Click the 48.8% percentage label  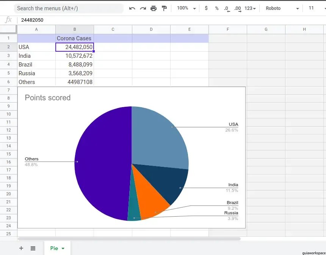(x=31, y=165)
